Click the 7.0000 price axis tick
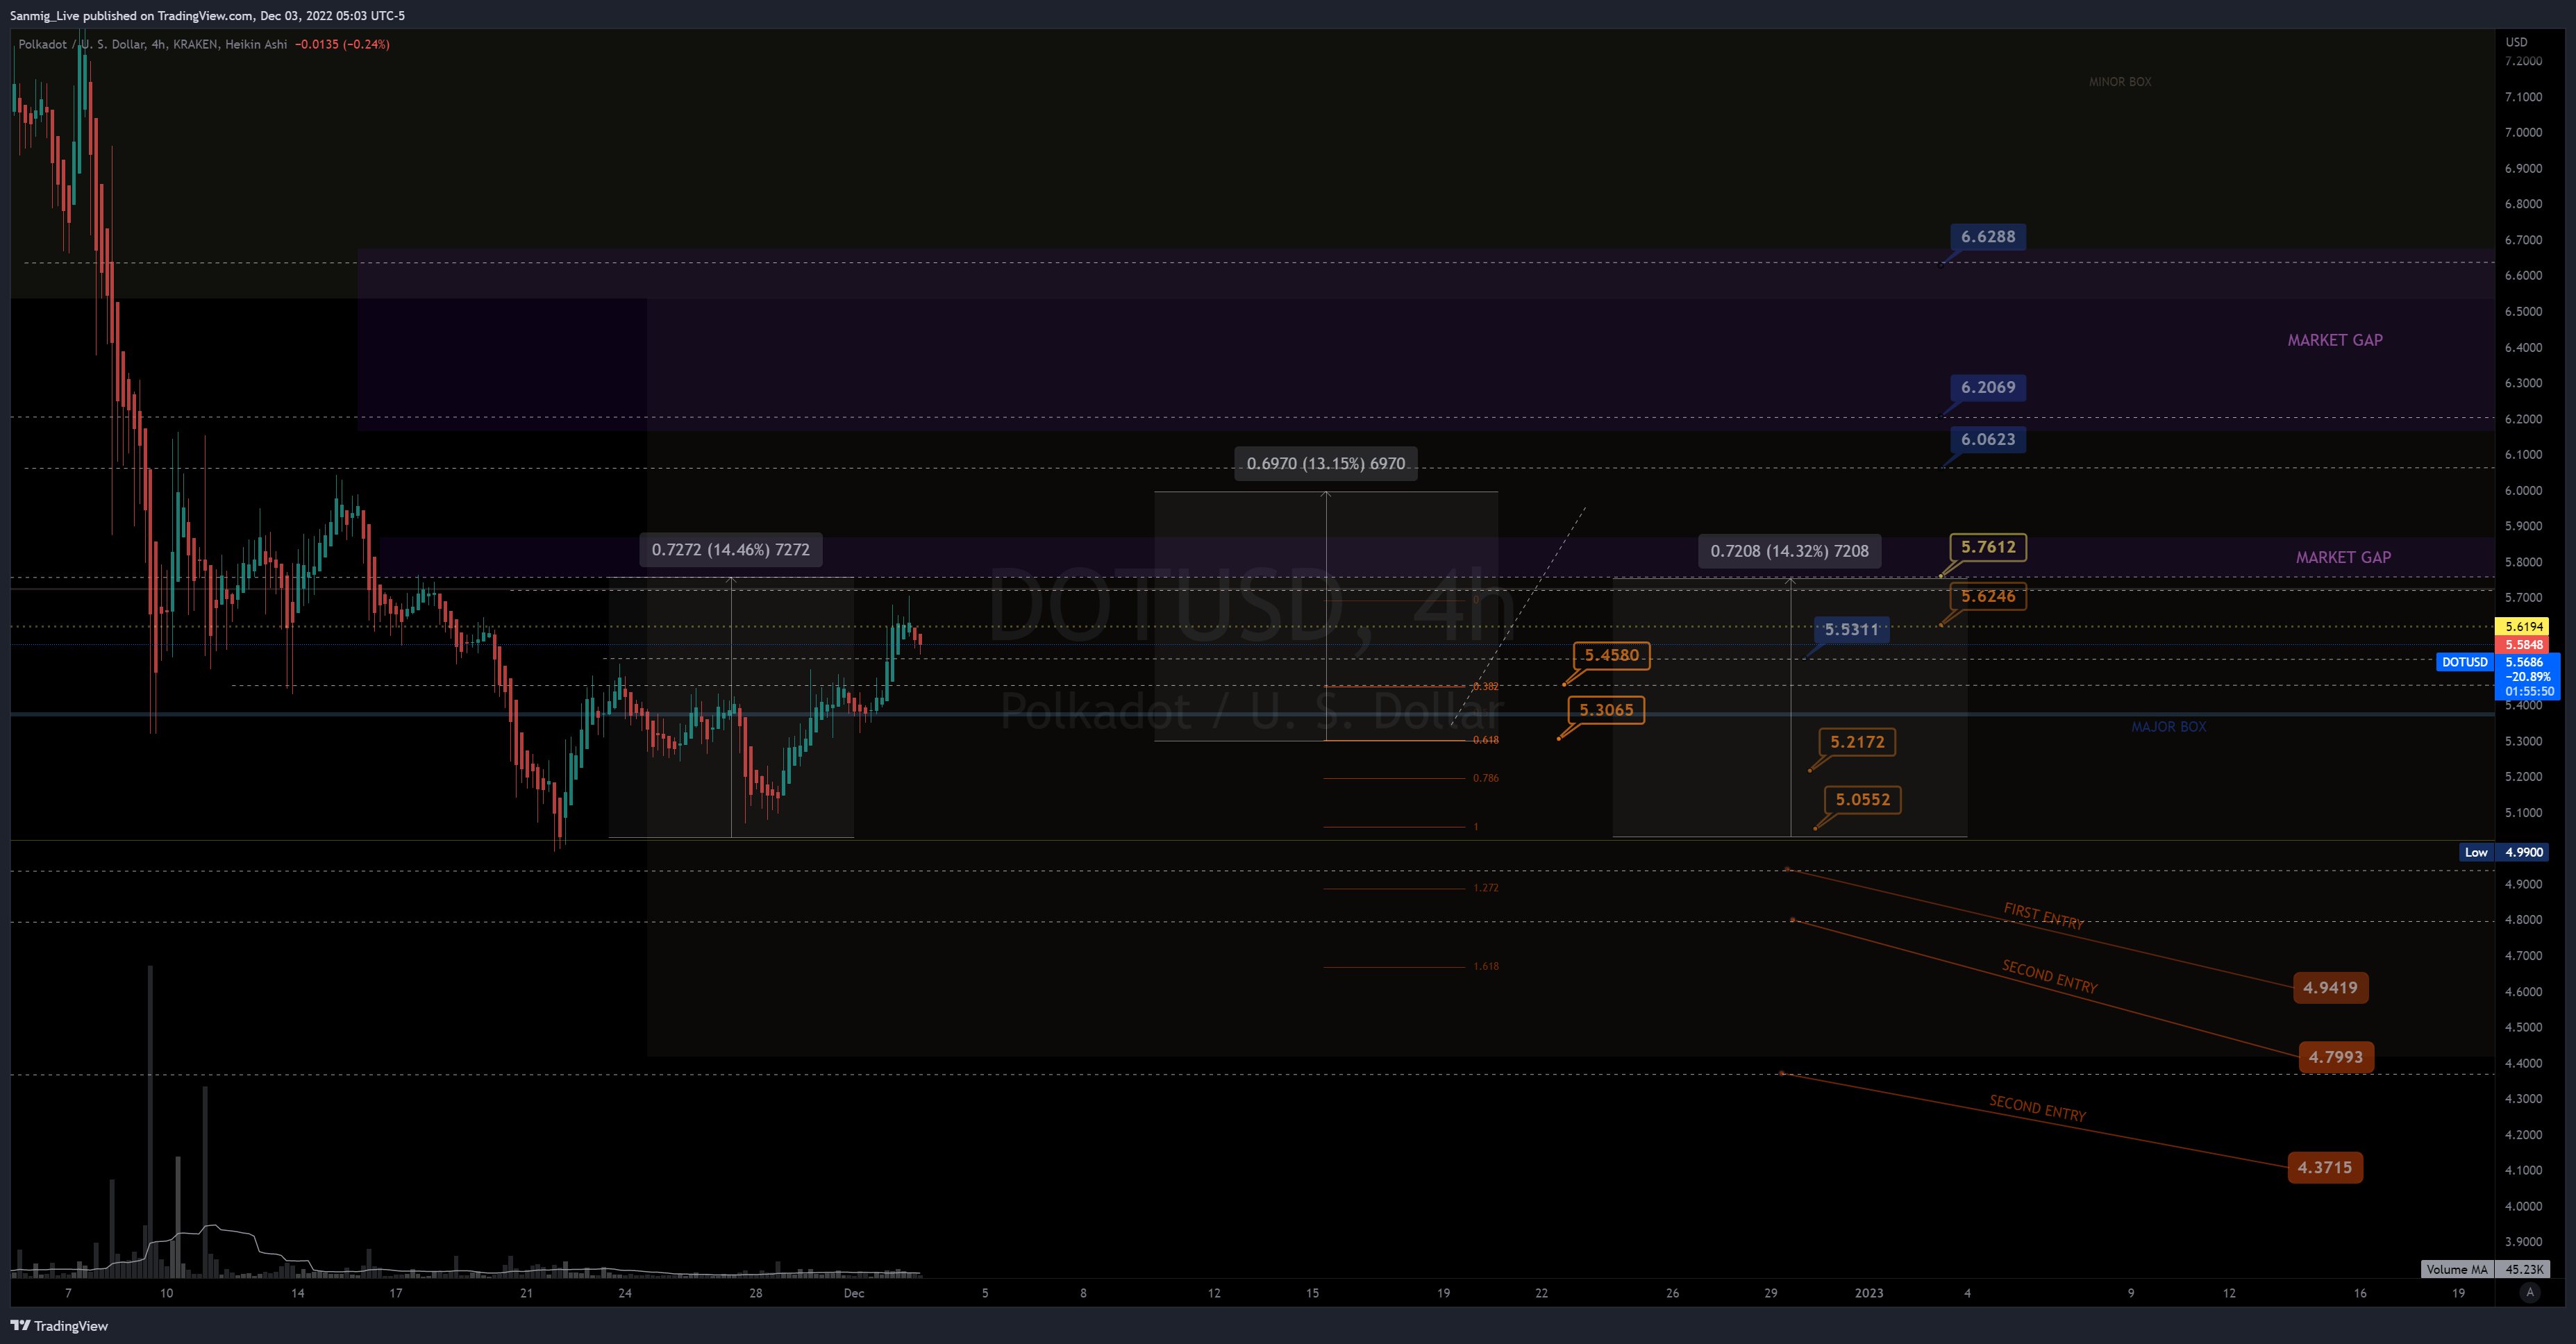Image resolution: width=2576 pixels, height=1344 pixels. pos(2523,132)
